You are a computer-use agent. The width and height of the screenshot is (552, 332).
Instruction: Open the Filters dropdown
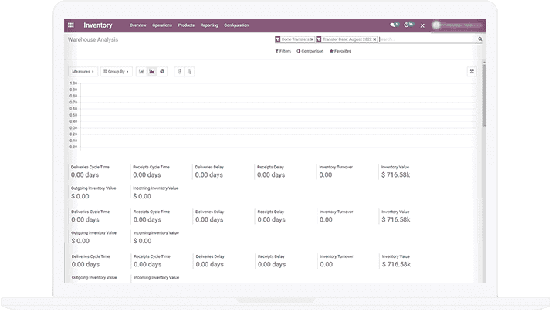click(283, 51)
